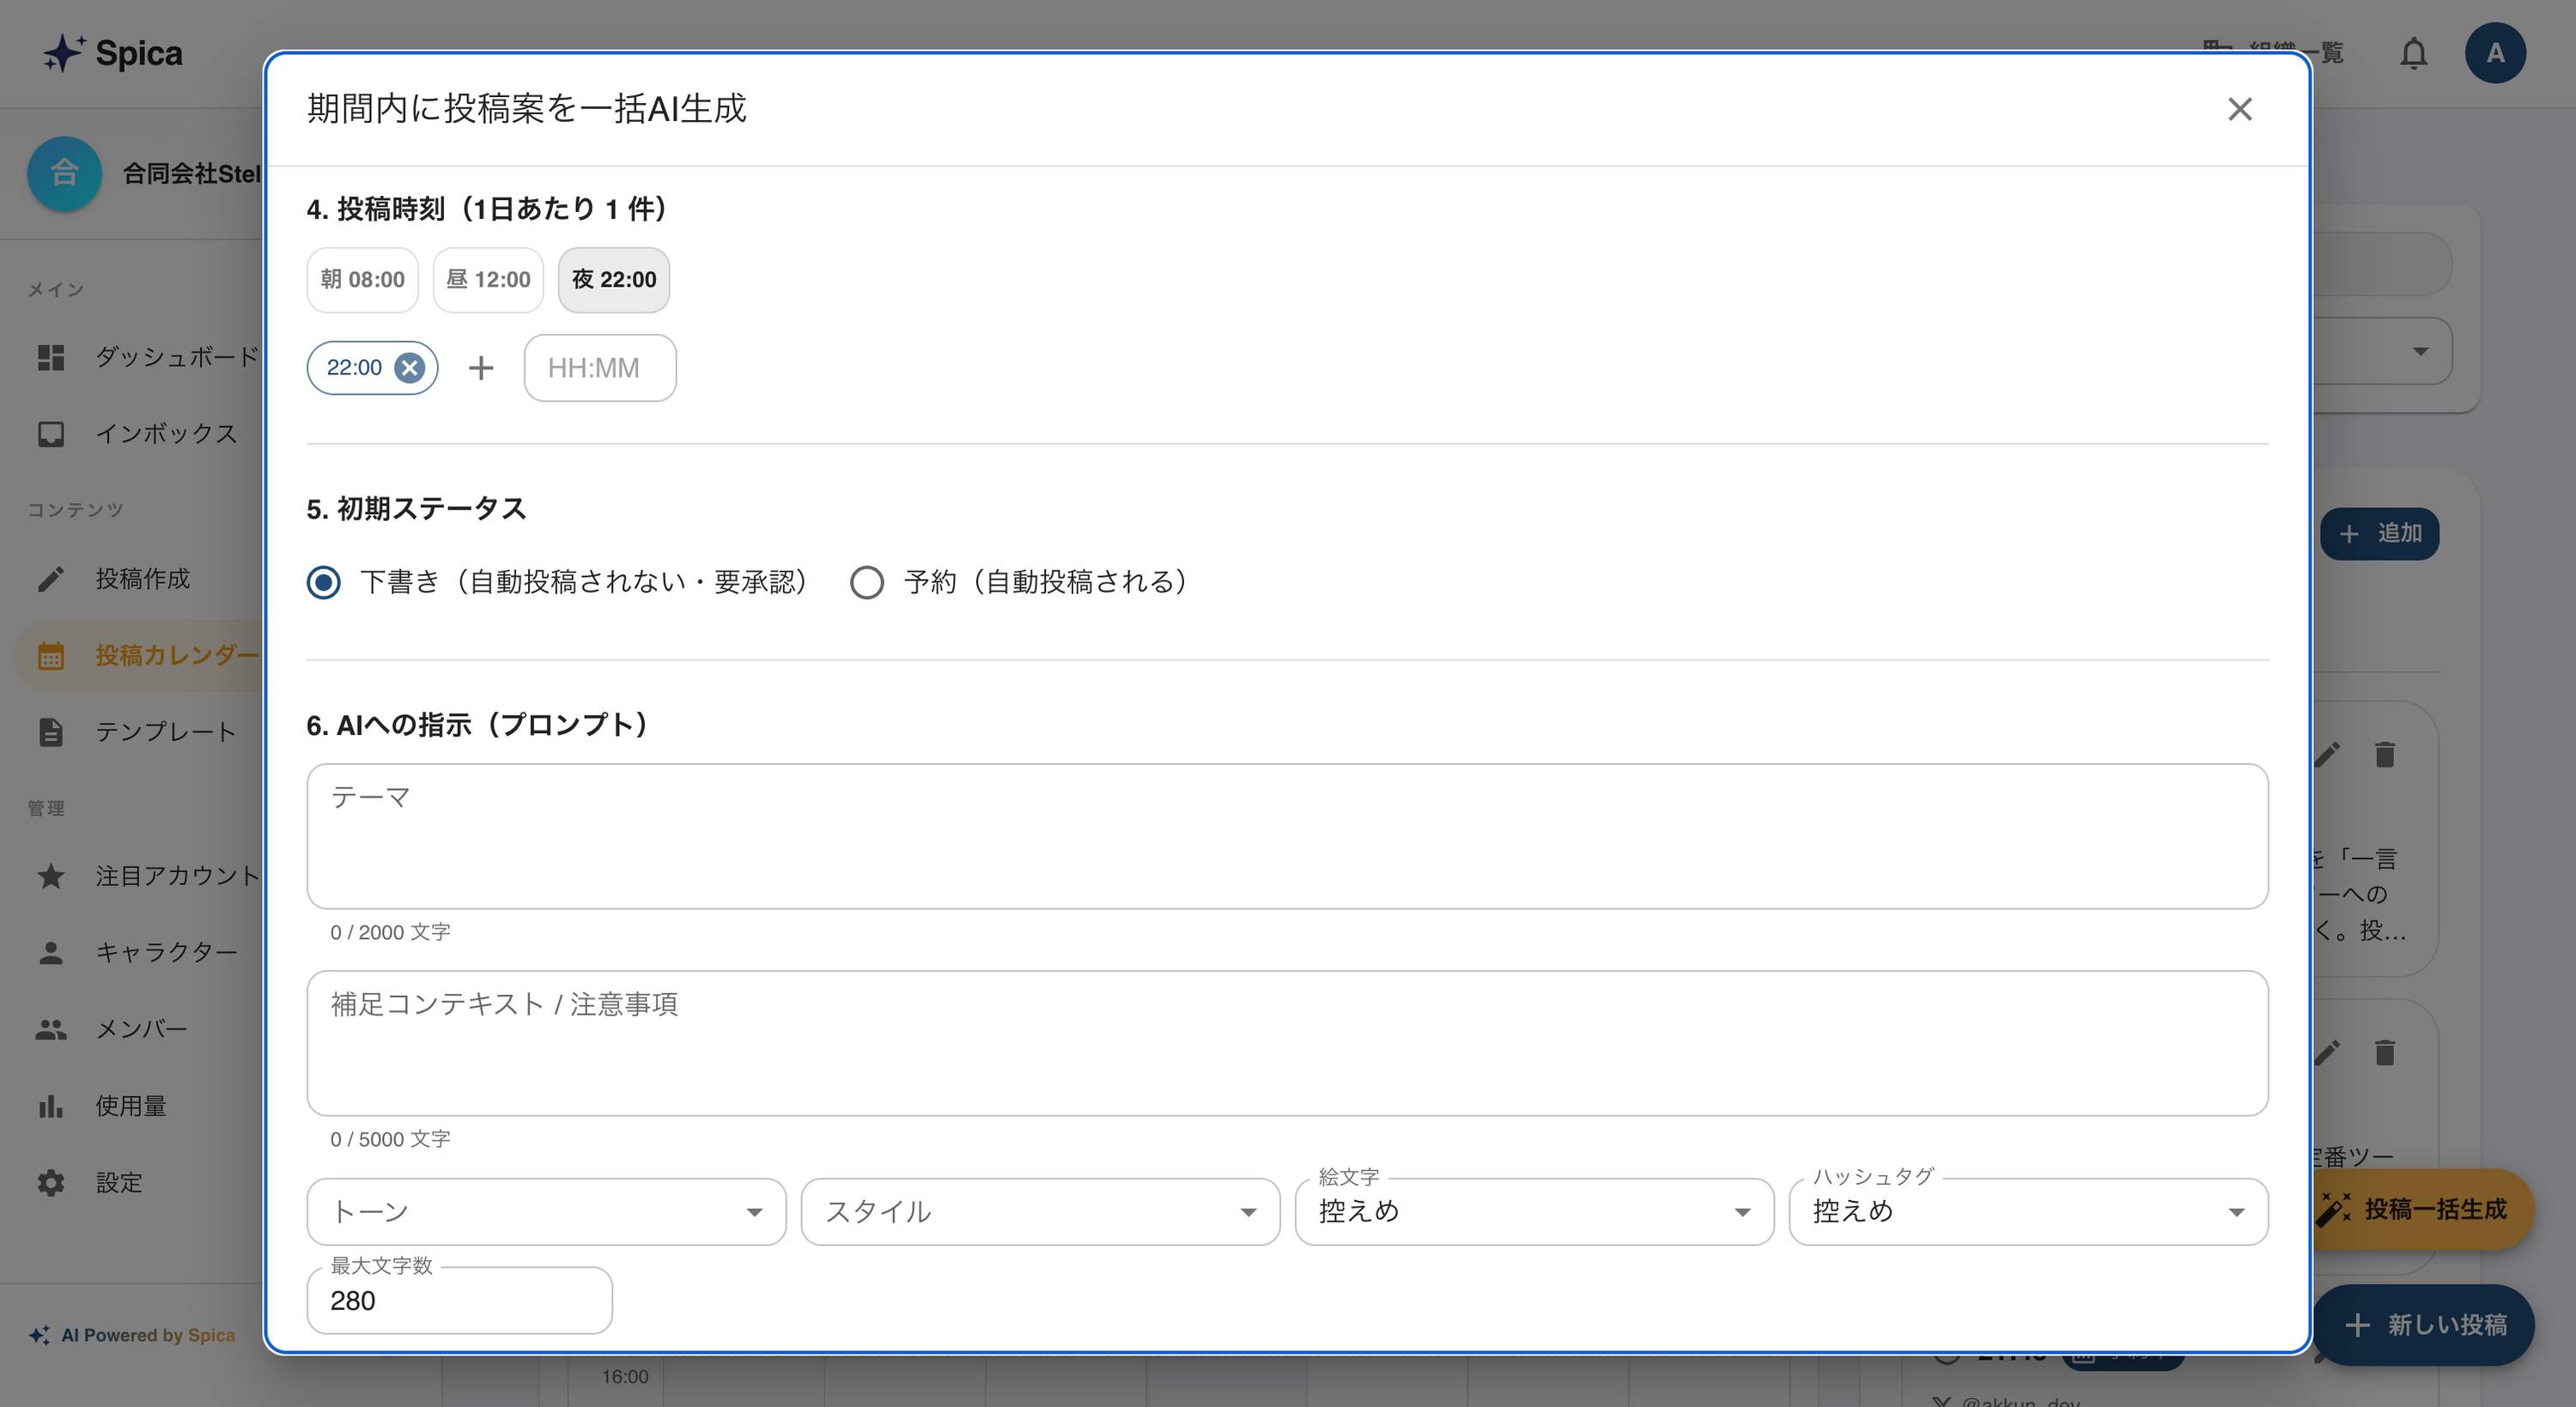Click the 新しい投稿 button
Viewport: 2576px width, 1407px height.
point(2425,1325)
